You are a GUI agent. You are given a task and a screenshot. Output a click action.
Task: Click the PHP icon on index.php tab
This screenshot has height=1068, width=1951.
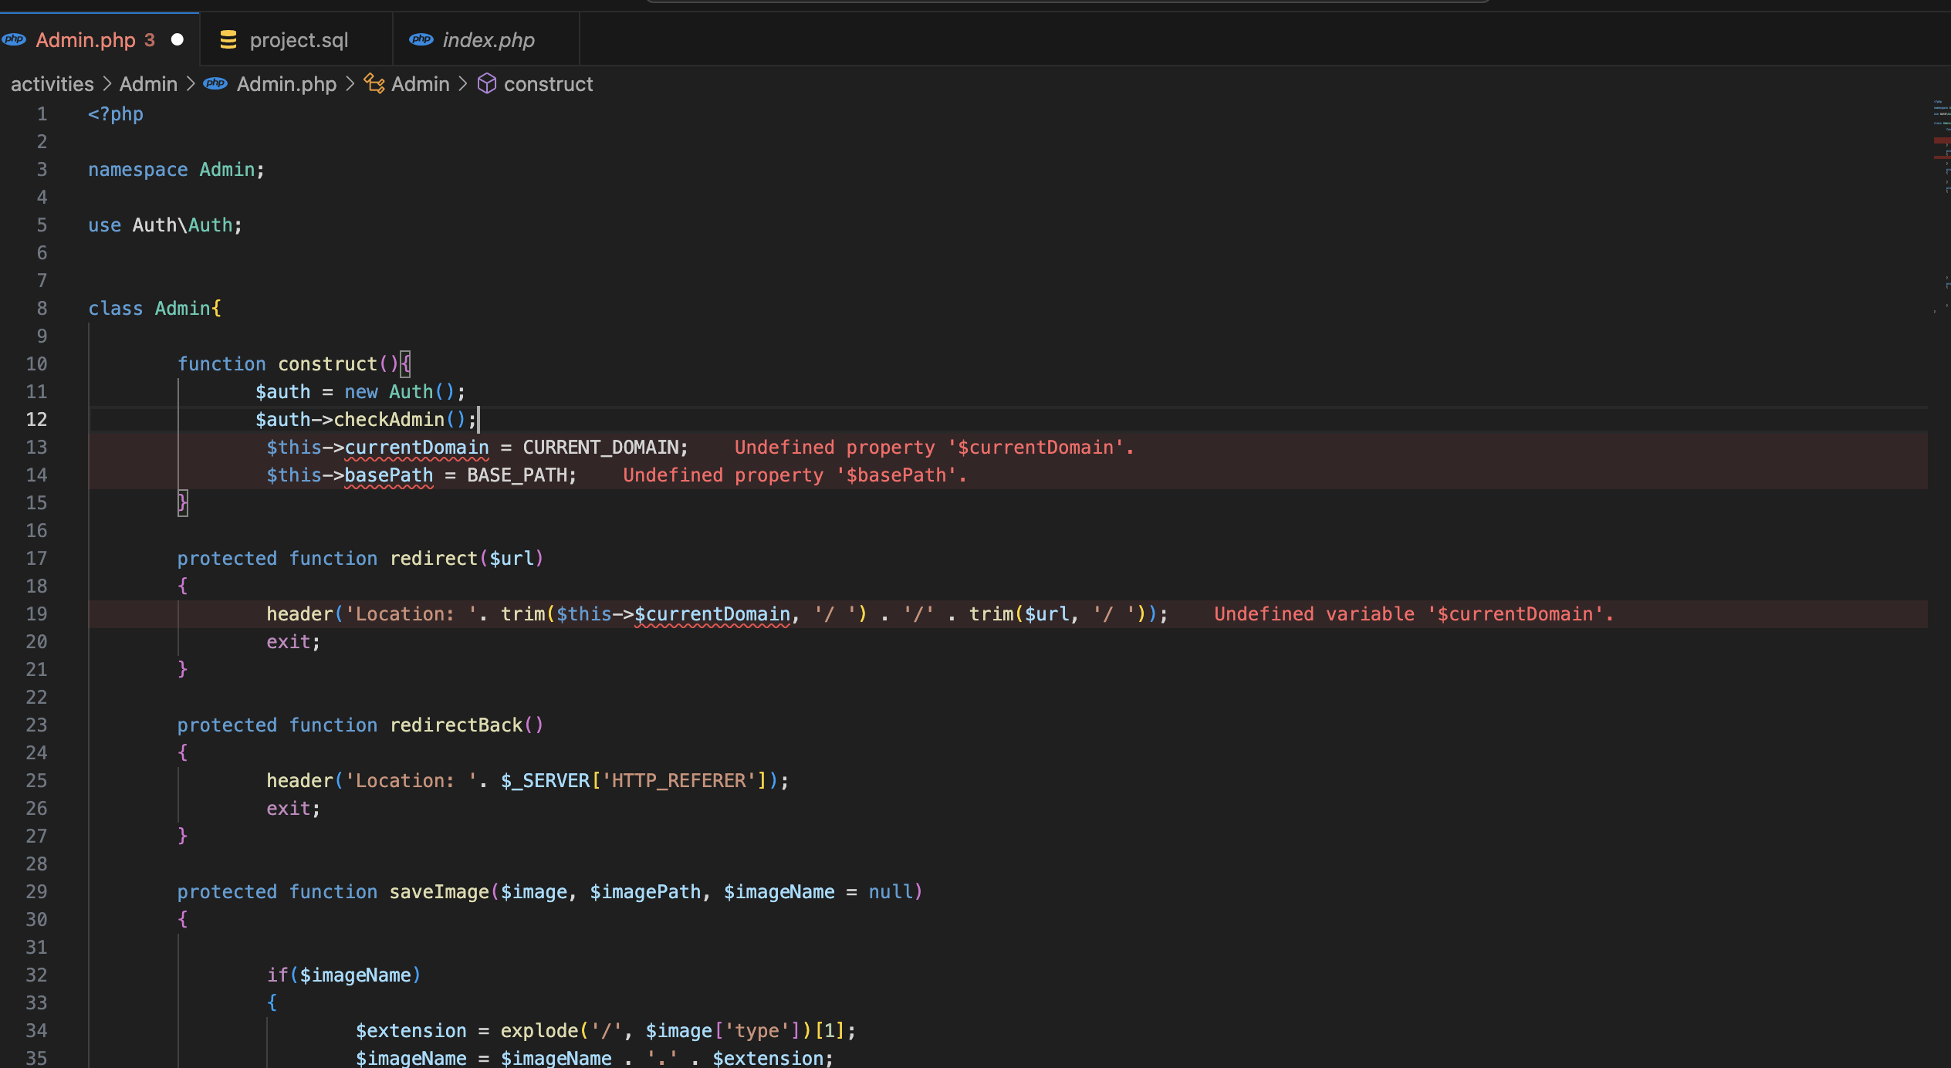421,39
